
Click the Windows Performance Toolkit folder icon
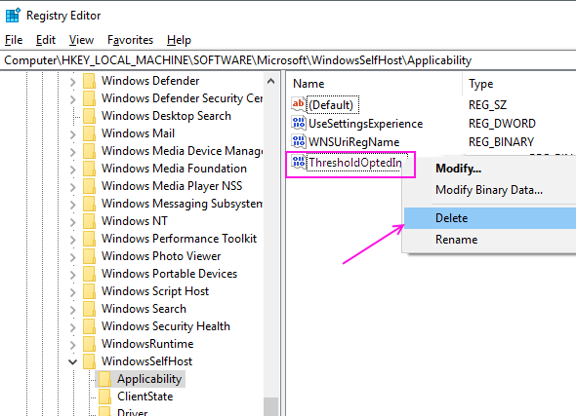click(89, 239)
